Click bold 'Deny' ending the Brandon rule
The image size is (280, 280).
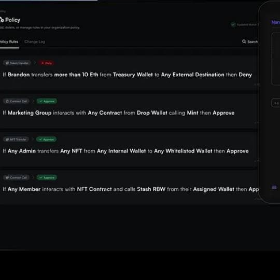(x=245, y=75)
